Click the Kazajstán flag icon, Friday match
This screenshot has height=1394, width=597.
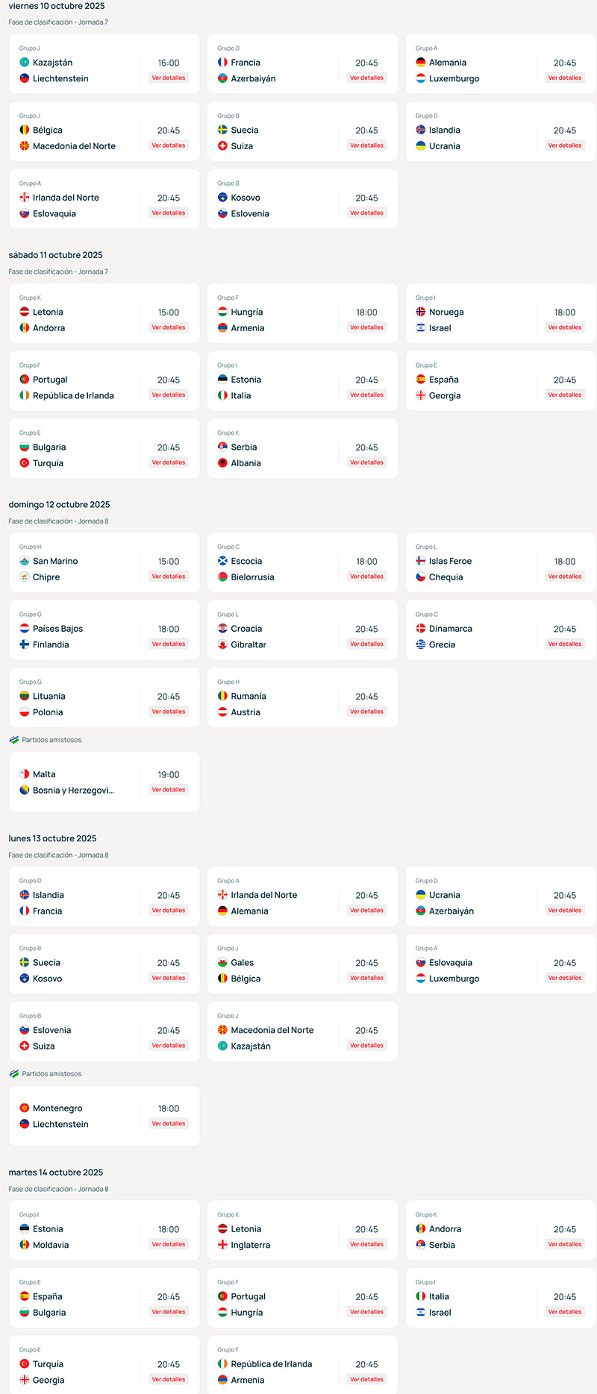point(25,63)
